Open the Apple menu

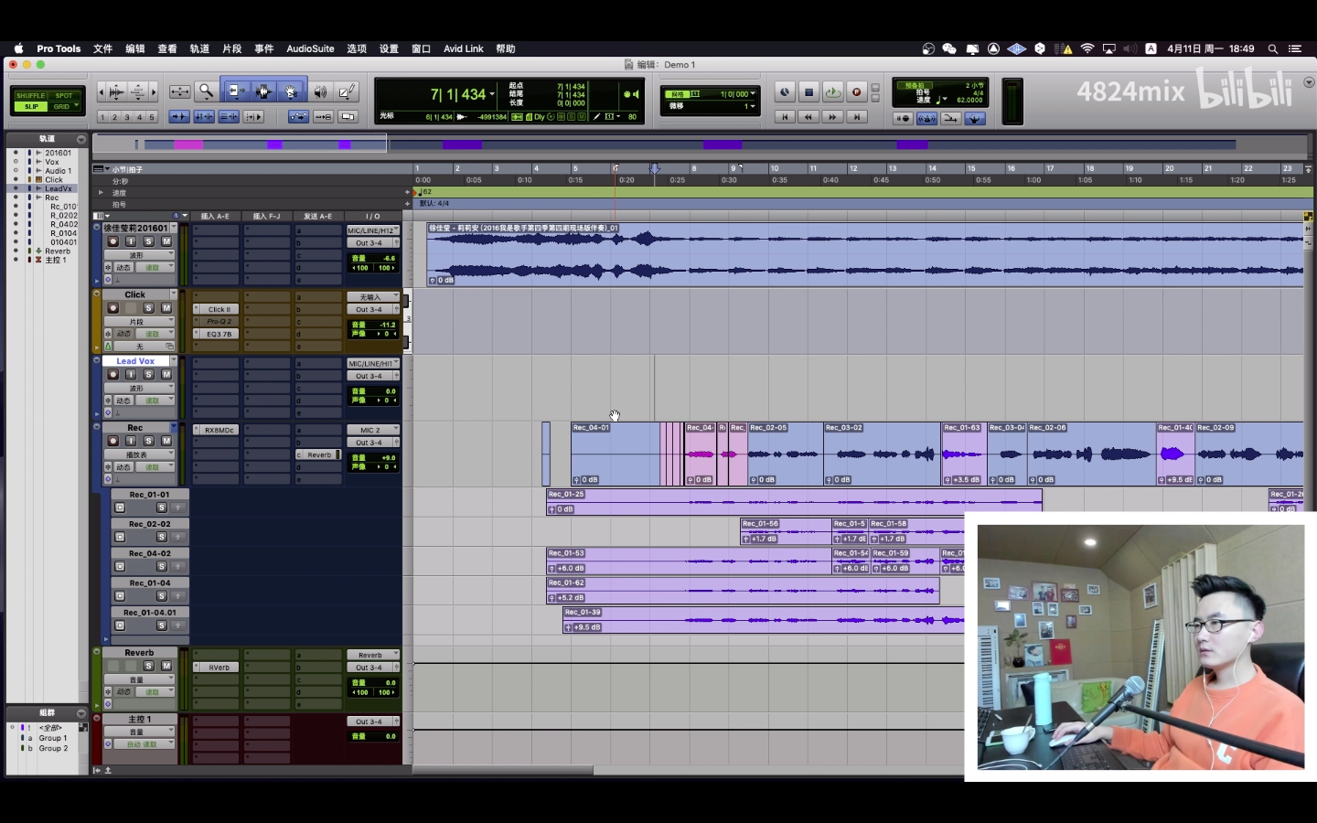[x=18, y=48]
